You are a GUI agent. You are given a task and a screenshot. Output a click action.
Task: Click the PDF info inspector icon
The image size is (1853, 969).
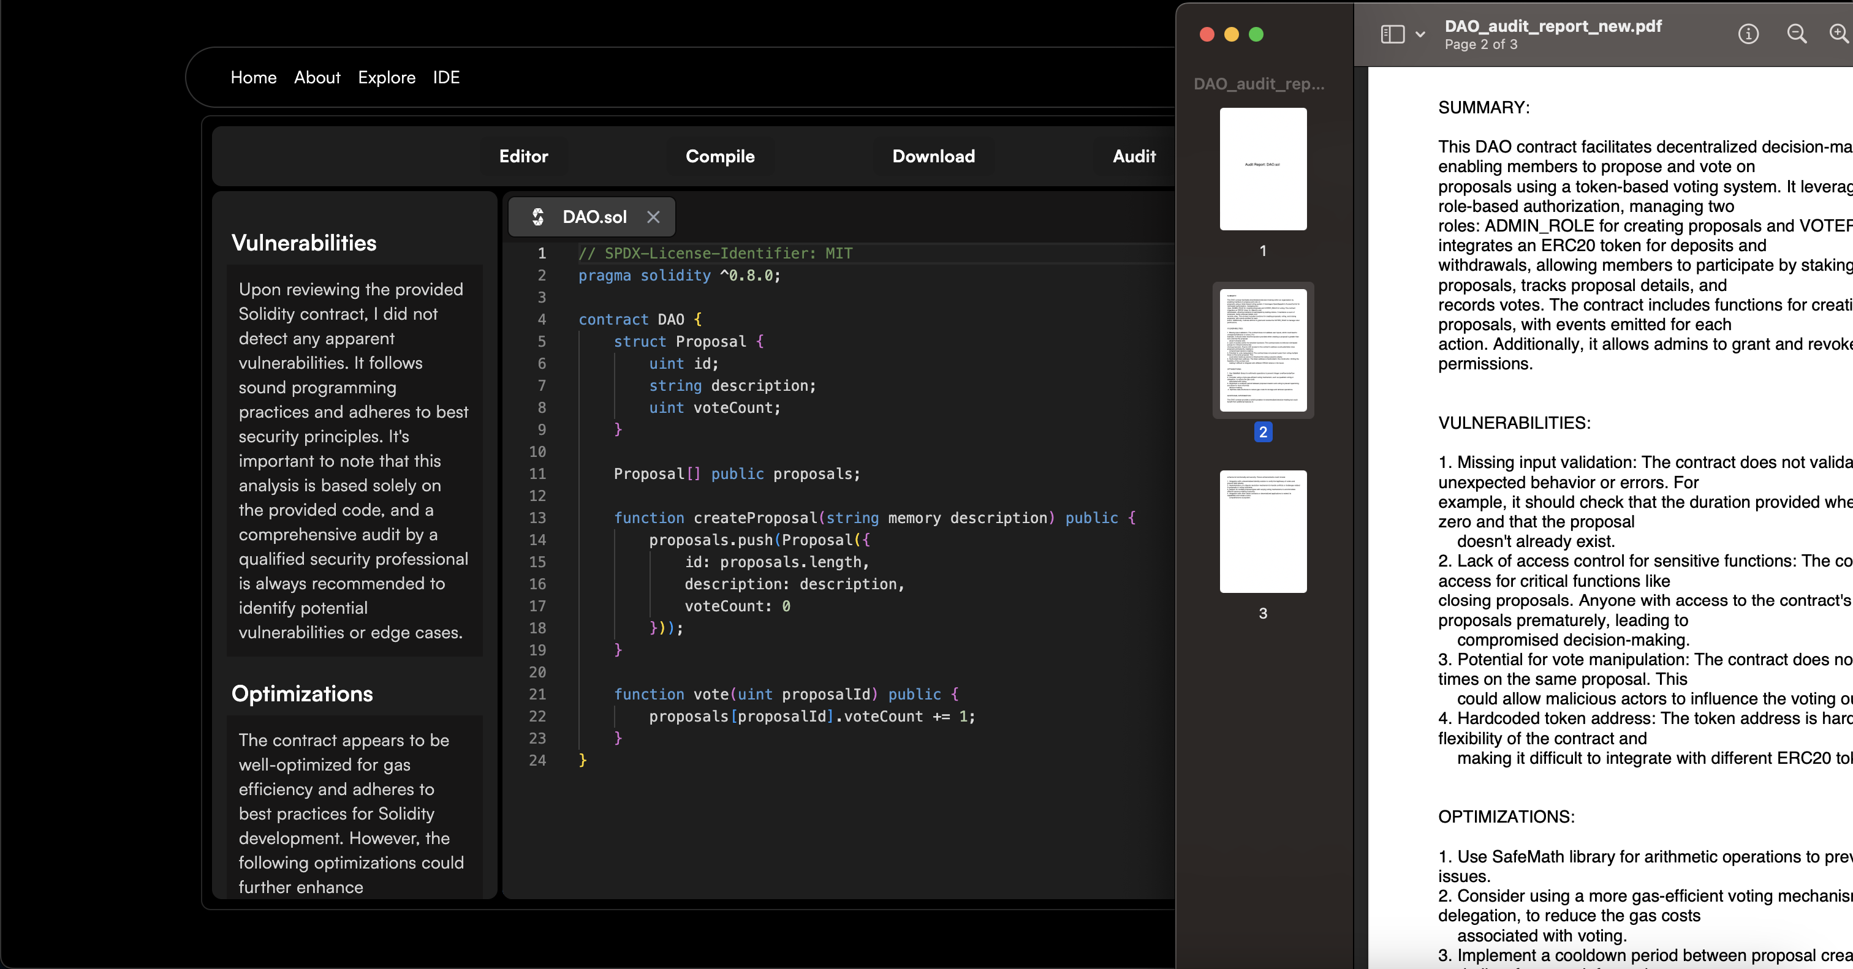coord(1748,34)
